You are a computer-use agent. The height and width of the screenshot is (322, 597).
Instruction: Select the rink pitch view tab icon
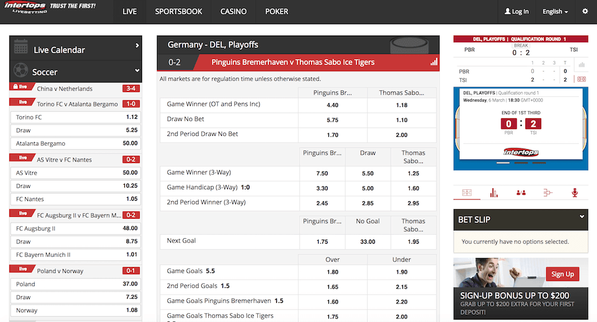click(467, 193)
